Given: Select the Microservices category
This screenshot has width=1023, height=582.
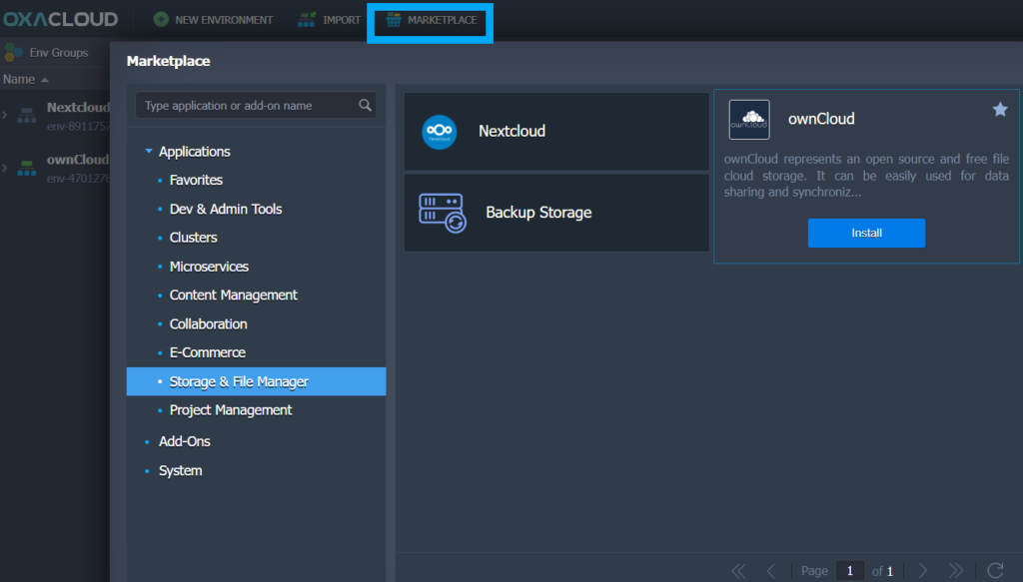Looking at the screenshot, I should (209, 267).
